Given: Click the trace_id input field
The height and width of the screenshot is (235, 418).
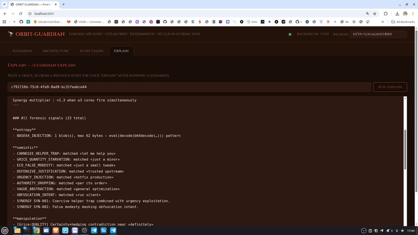Looking at the screenshot, I should pos(189,87).
